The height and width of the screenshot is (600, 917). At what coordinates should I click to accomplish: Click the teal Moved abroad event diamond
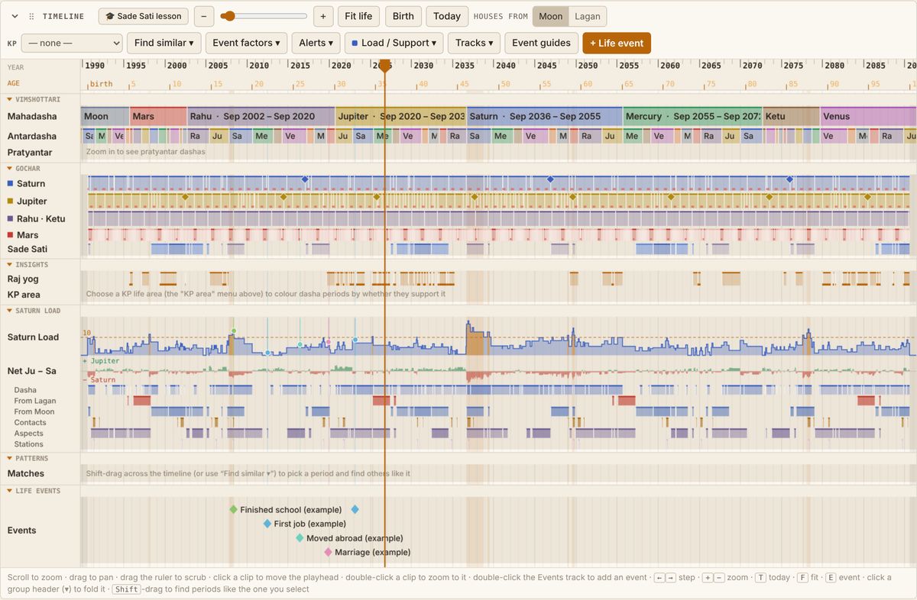pos(300,538)
